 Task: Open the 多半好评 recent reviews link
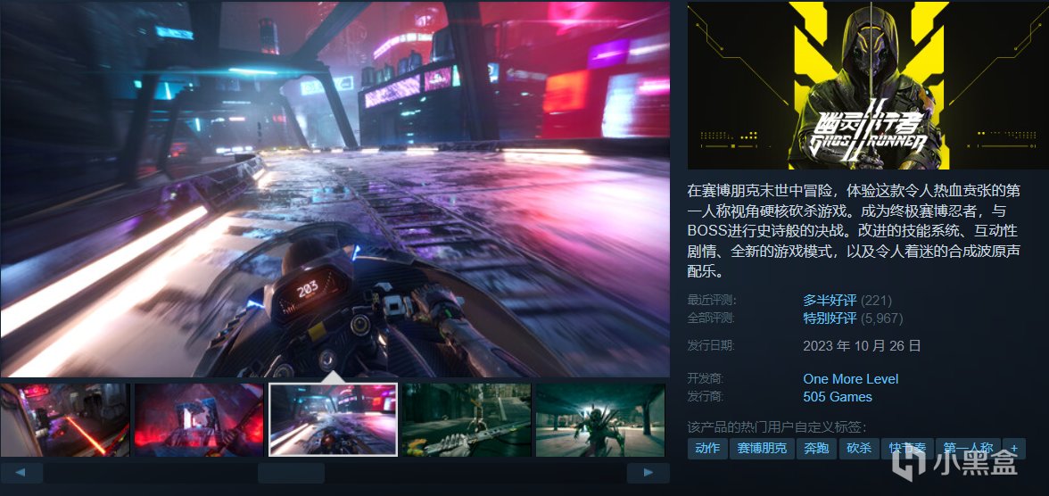point(830,301)
